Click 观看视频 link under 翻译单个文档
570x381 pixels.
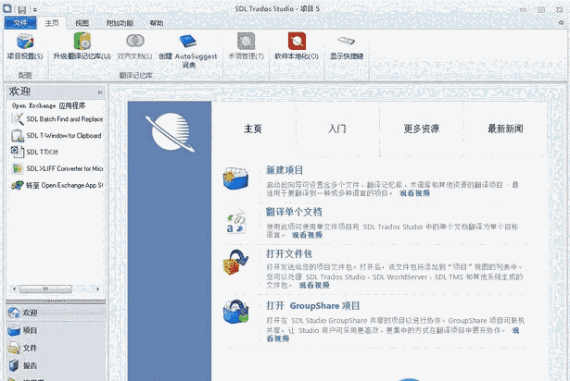click(307, 235)
